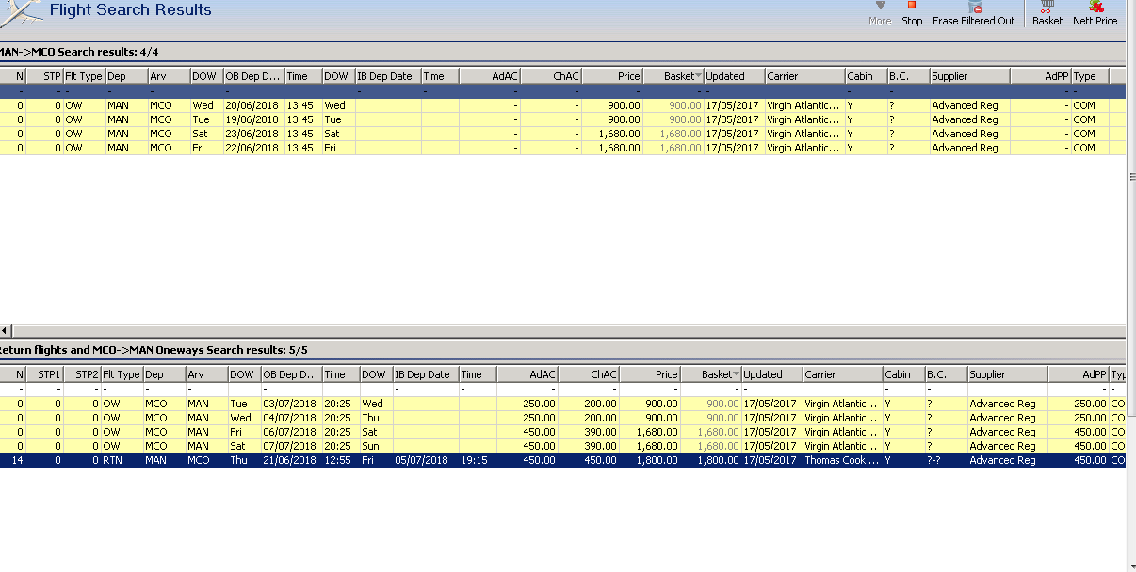Viewport: 1136px width, 572px height.
Task: Click the RTN flight type cell
Action: [121, 460]
